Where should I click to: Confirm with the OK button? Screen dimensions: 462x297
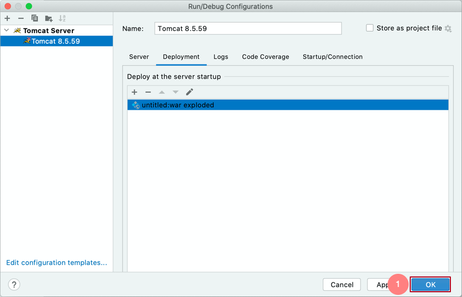pos(430,285)
